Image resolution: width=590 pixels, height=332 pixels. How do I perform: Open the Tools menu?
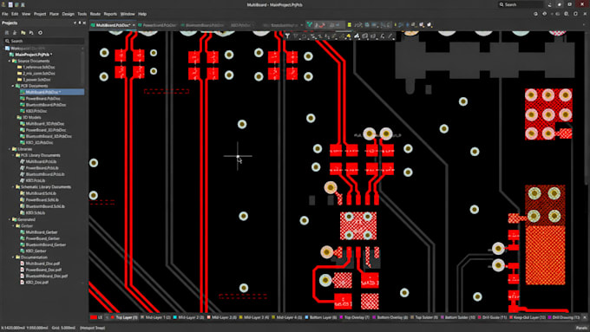pos(82,14)
